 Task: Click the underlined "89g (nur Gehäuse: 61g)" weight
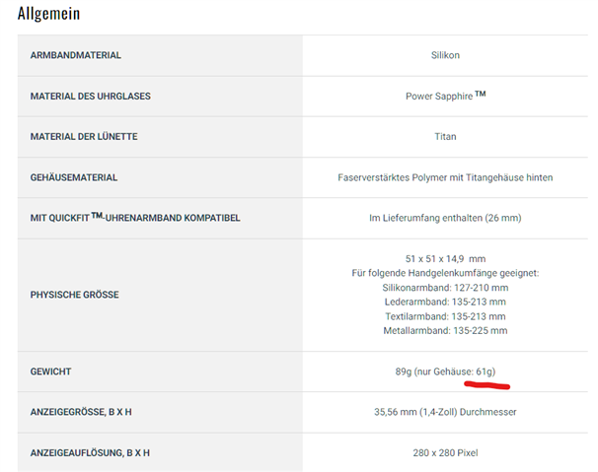point(445,371)
